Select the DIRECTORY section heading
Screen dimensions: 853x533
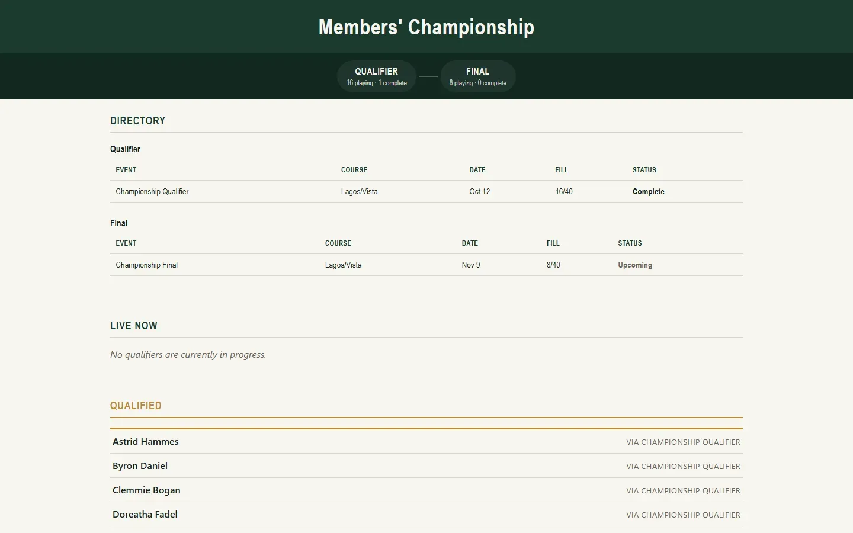(x=138, y=121)
